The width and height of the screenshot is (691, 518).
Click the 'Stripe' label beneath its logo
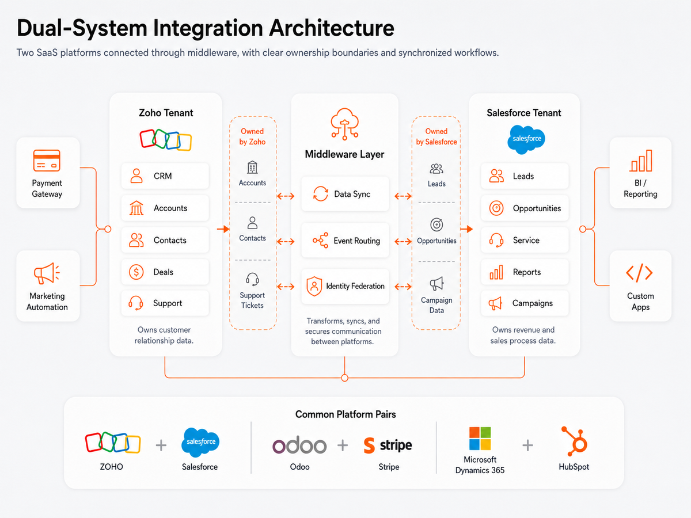(x=389, y=467)
